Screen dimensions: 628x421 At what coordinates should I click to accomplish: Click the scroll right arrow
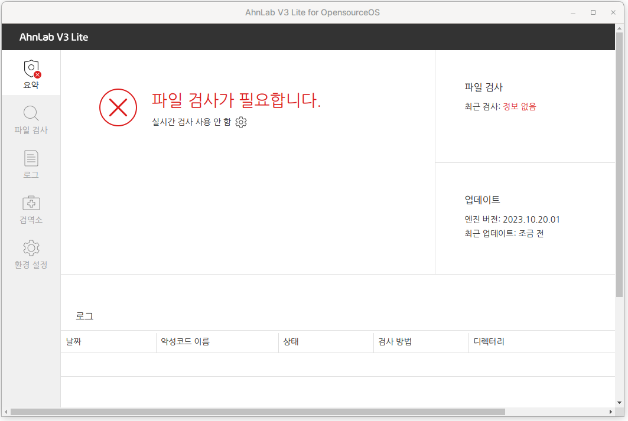pyautogui.click(x=611, y=412)
